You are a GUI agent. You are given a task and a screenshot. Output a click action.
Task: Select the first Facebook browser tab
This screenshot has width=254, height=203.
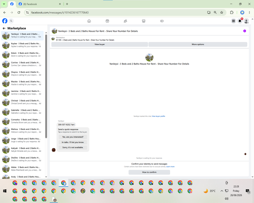click(12, 4)
